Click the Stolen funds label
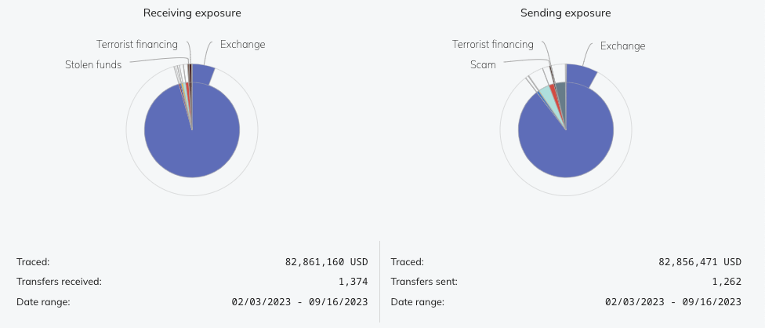The width and height of the screenshot is (765, 328). tap(93, 65)
